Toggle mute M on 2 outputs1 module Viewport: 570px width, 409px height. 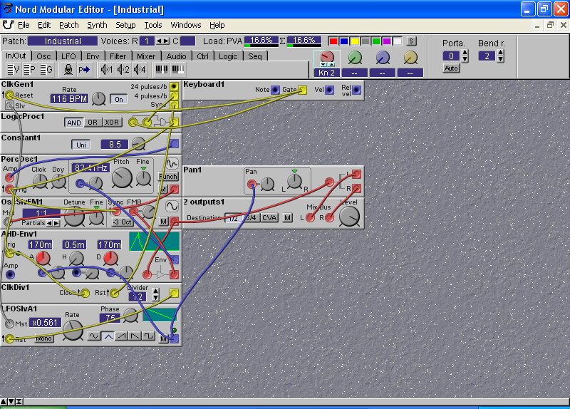(x=287, y=217)
